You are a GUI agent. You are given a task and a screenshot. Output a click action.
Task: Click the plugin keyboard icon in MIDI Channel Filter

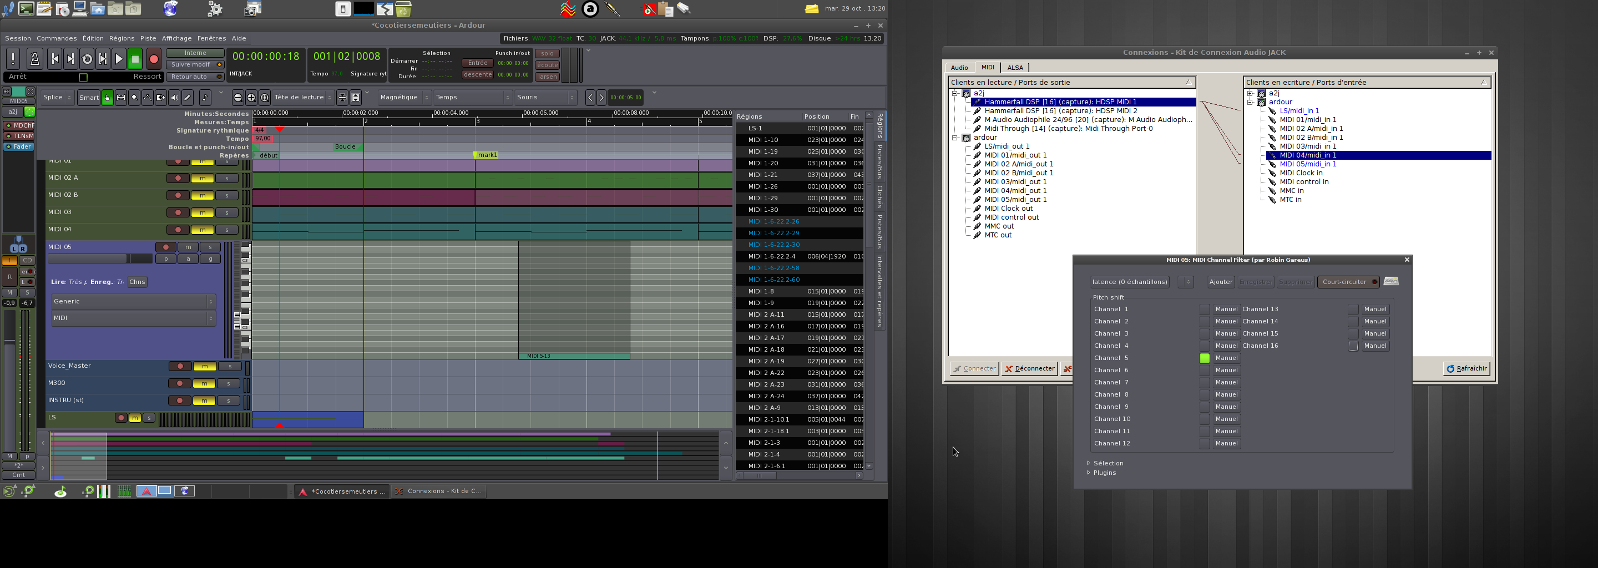[1391, 282]
